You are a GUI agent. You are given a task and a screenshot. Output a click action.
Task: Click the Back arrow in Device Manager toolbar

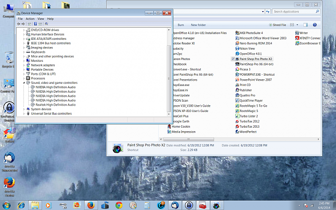coord(19,24)
